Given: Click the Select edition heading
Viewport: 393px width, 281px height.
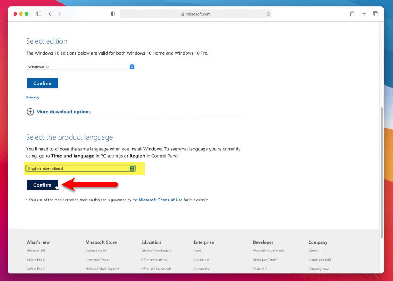Looking at the screenshot, I should click(47, 41).
